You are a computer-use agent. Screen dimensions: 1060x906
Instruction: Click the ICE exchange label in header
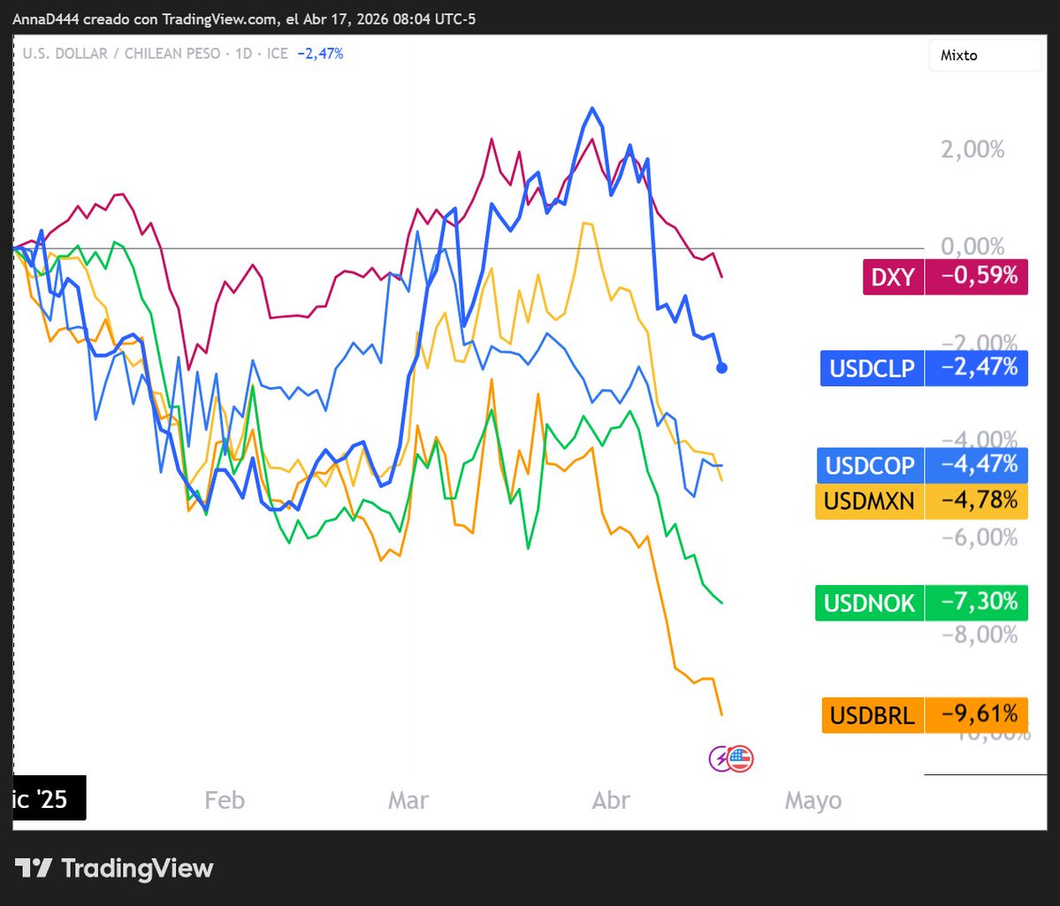click(x=278, y=54)
